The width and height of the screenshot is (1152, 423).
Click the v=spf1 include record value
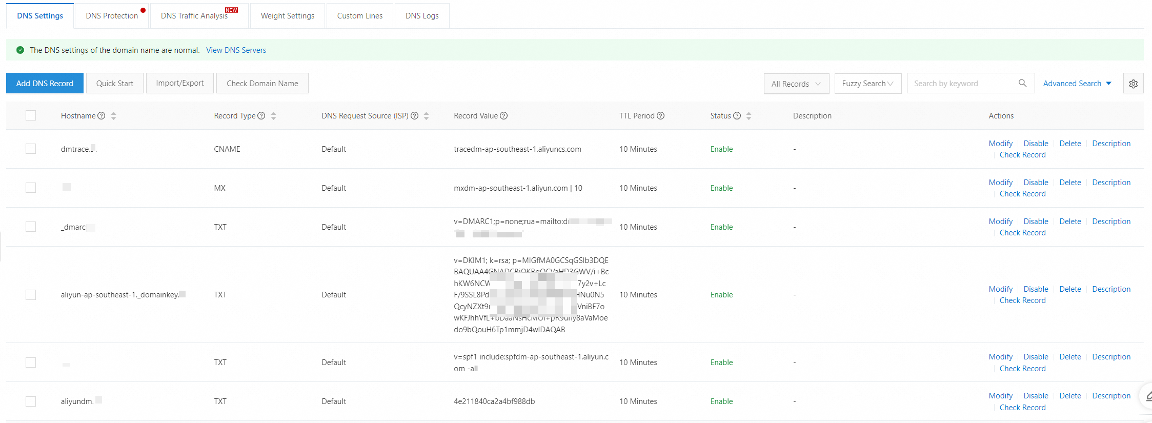click(531, 362)
